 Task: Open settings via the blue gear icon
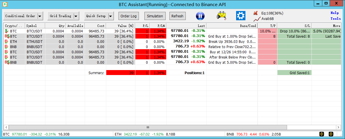click(x=240, y=16)
